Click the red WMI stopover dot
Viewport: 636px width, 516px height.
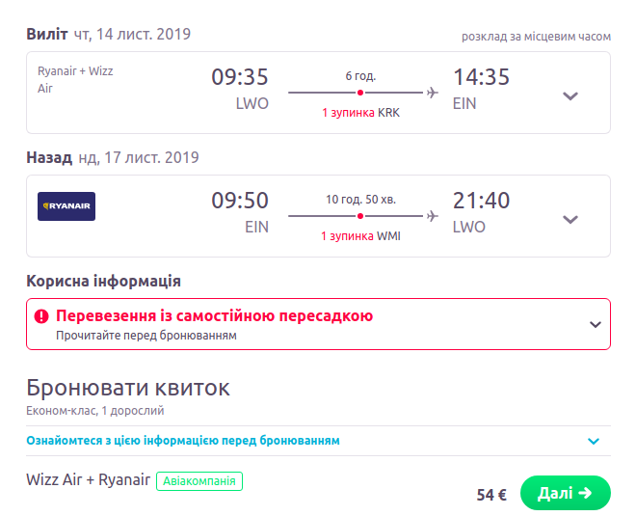[360, 216]
